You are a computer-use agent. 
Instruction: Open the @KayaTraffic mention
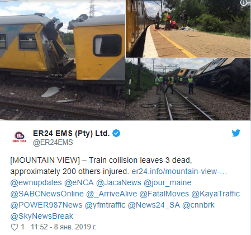[x=216, y=194]
